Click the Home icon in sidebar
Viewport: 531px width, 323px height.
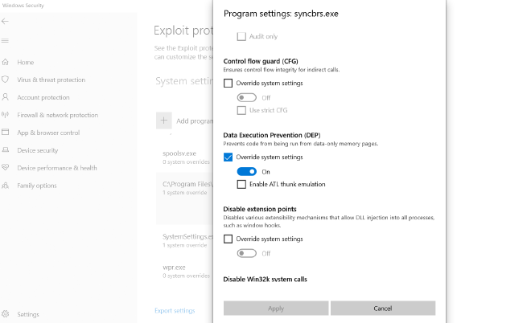6,62
